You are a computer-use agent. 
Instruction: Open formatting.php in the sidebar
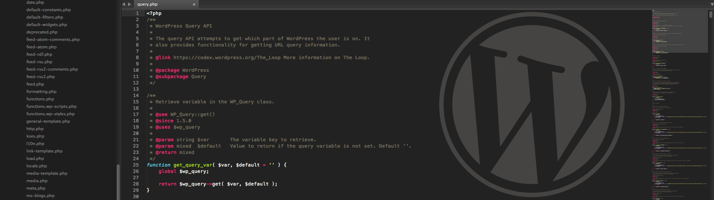[x=41, y=91]
